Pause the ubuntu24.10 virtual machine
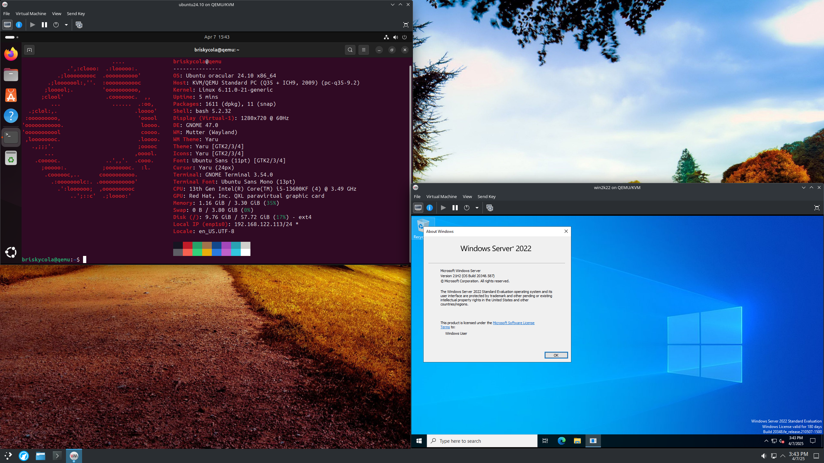 point(44,25)
